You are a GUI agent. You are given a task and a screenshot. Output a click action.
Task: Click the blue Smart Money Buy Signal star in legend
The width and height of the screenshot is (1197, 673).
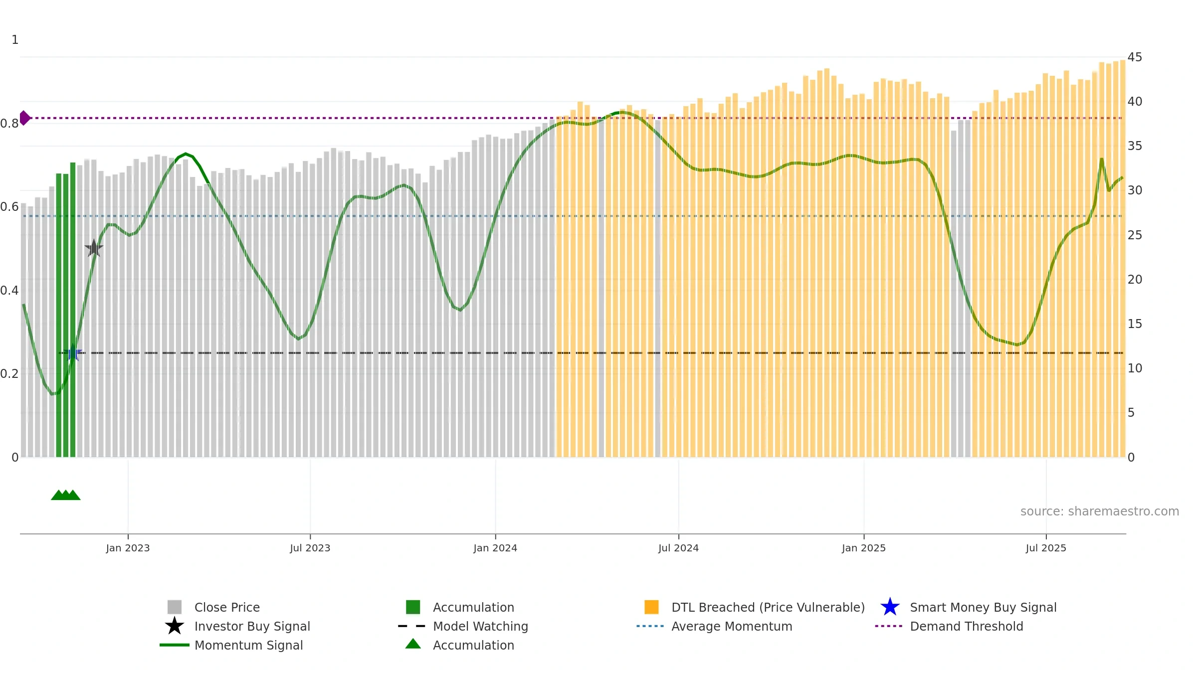[x=890, y=607]
